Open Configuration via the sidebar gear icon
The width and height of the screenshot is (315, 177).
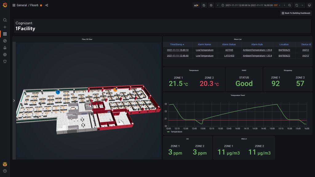point(5,54)
